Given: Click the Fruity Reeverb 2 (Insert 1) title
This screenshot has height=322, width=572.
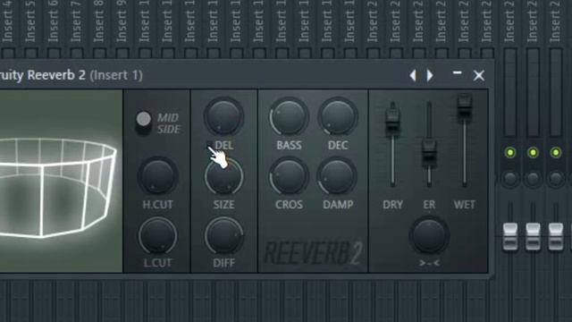Looking at the screenshot, I should click(71, 75).
